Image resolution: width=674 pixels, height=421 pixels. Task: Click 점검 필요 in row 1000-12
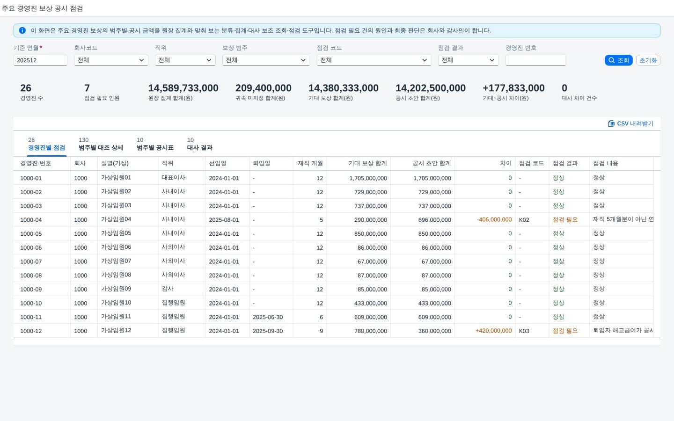point(565,331)
